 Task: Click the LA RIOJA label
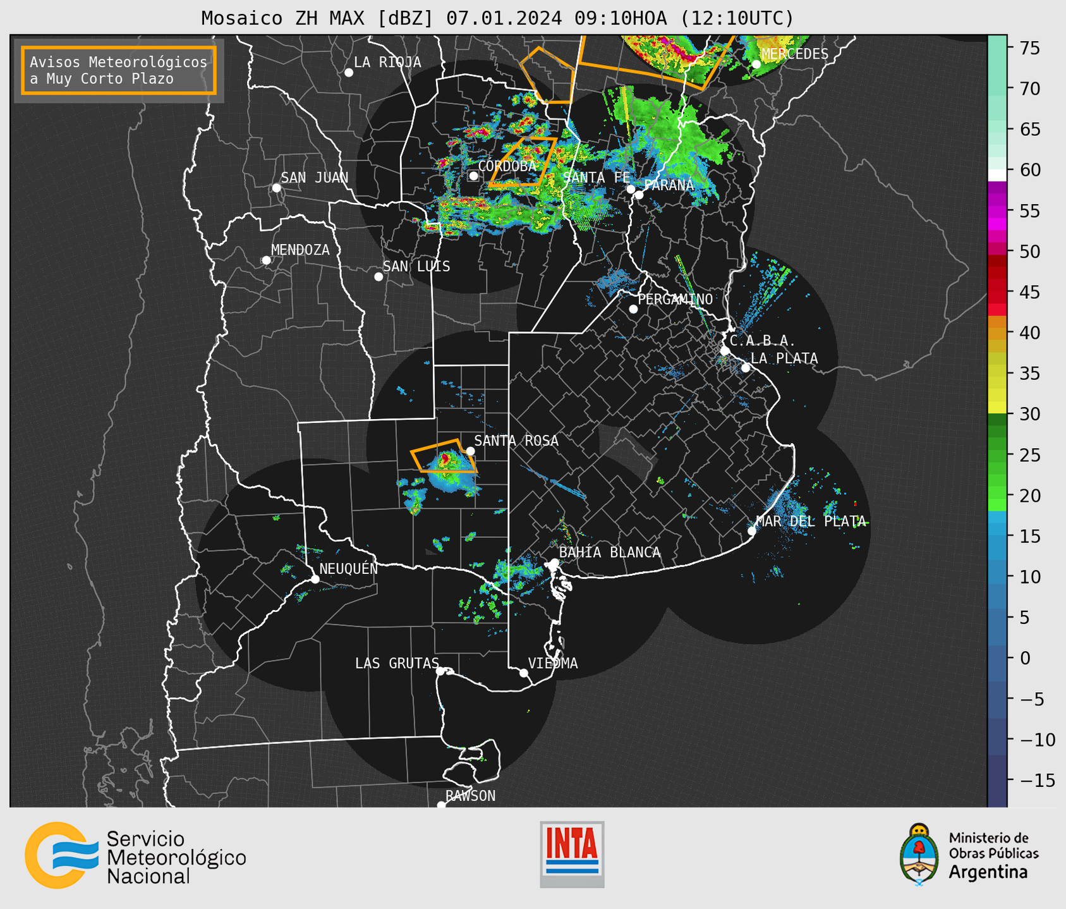pos(387,62)
